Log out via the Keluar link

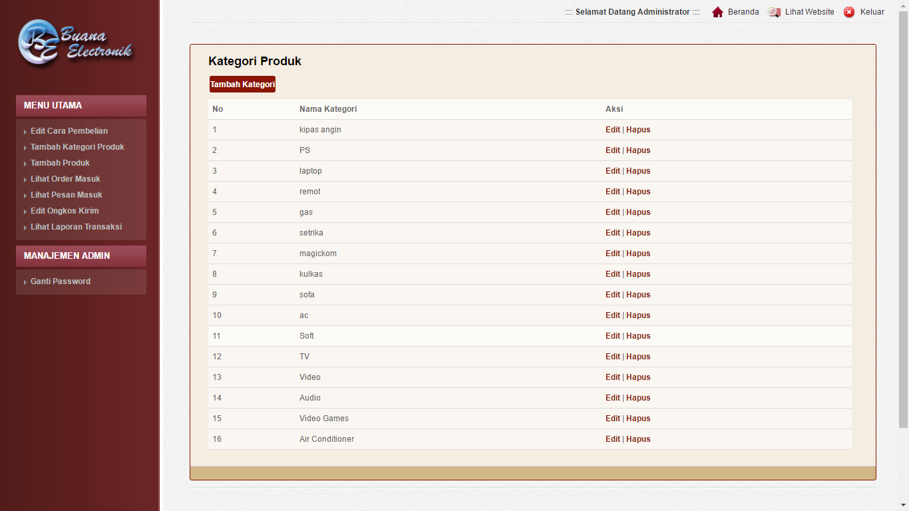point(872,12)
